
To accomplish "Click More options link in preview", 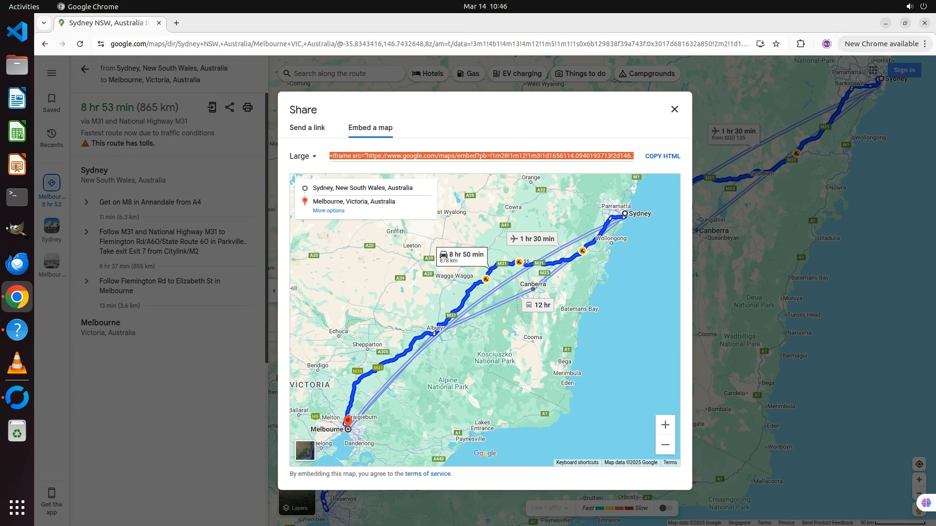I will click(329, 211).
